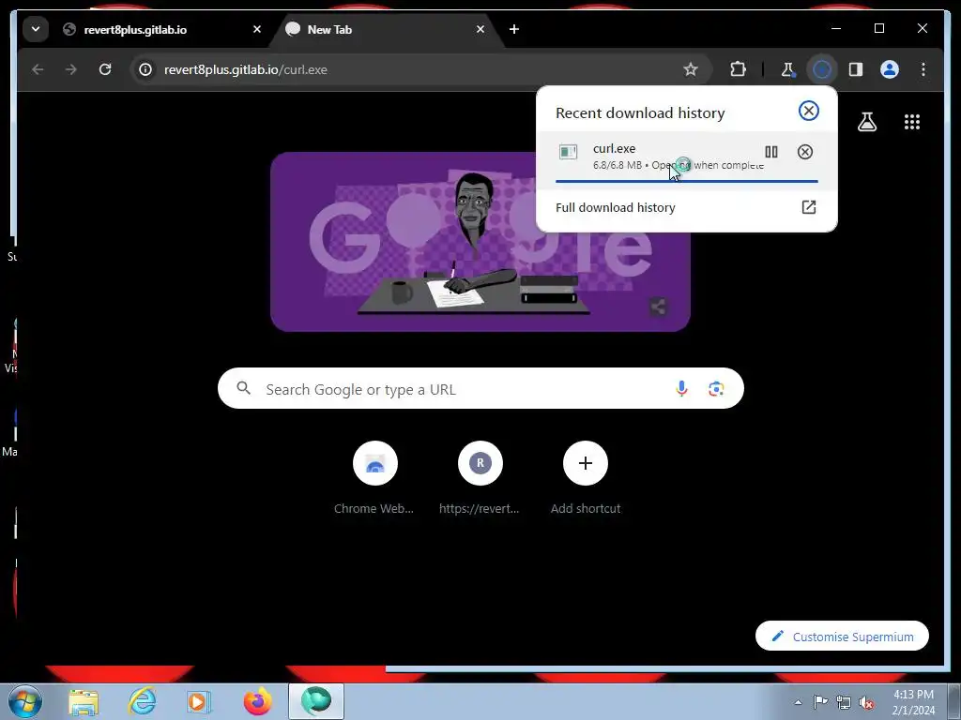Open the Chrome Web Store shortcut
This screenshot has height=720, width=961.
(374, 478)
